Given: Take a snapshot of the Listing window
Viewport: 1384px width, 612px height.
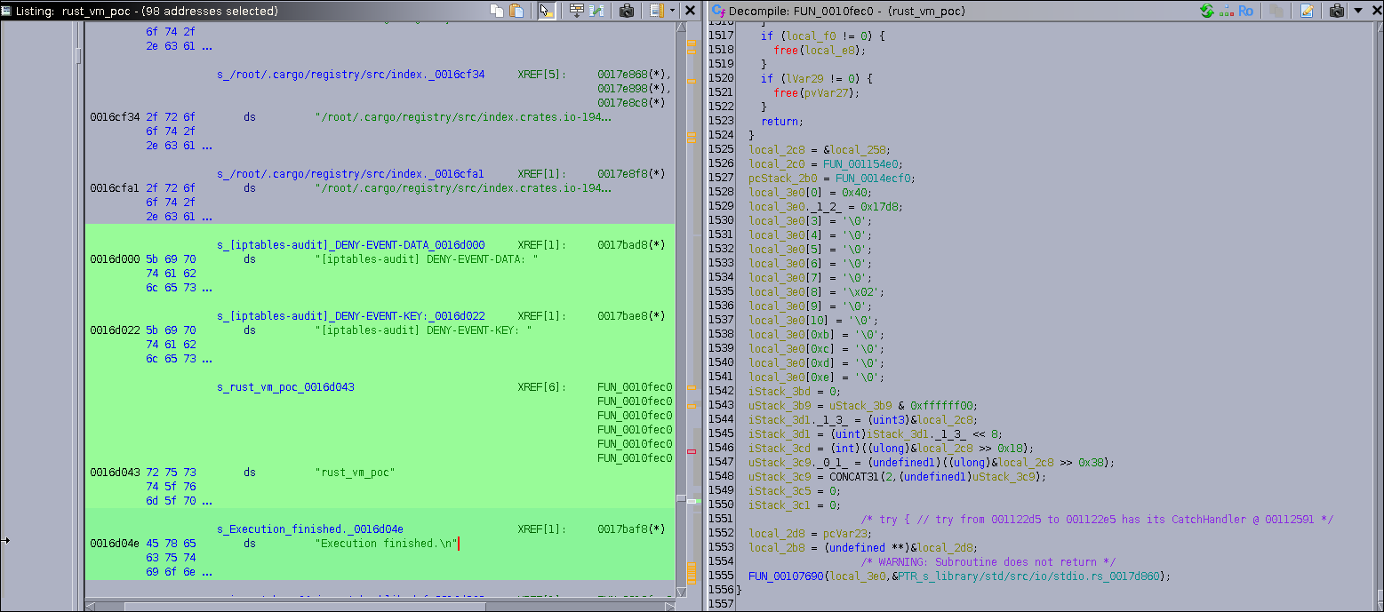Looking at the screenshot, I should pyautogui.click(x=627, y=11).
